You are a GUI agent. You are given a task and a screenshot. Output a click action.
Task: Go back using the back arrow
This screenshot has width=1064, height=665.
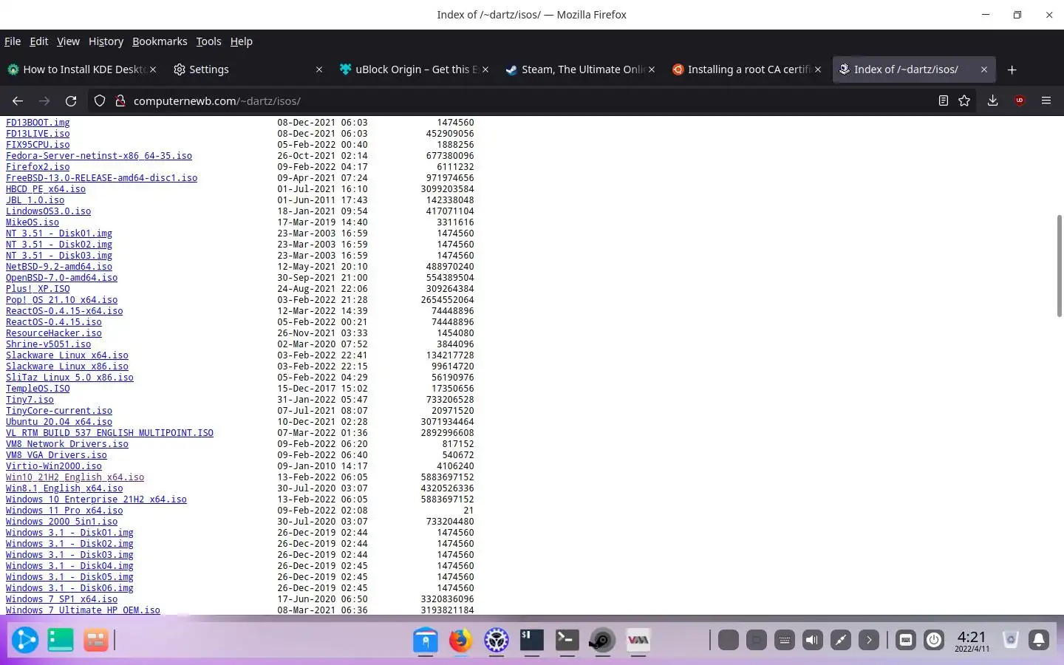pos(18,100)
